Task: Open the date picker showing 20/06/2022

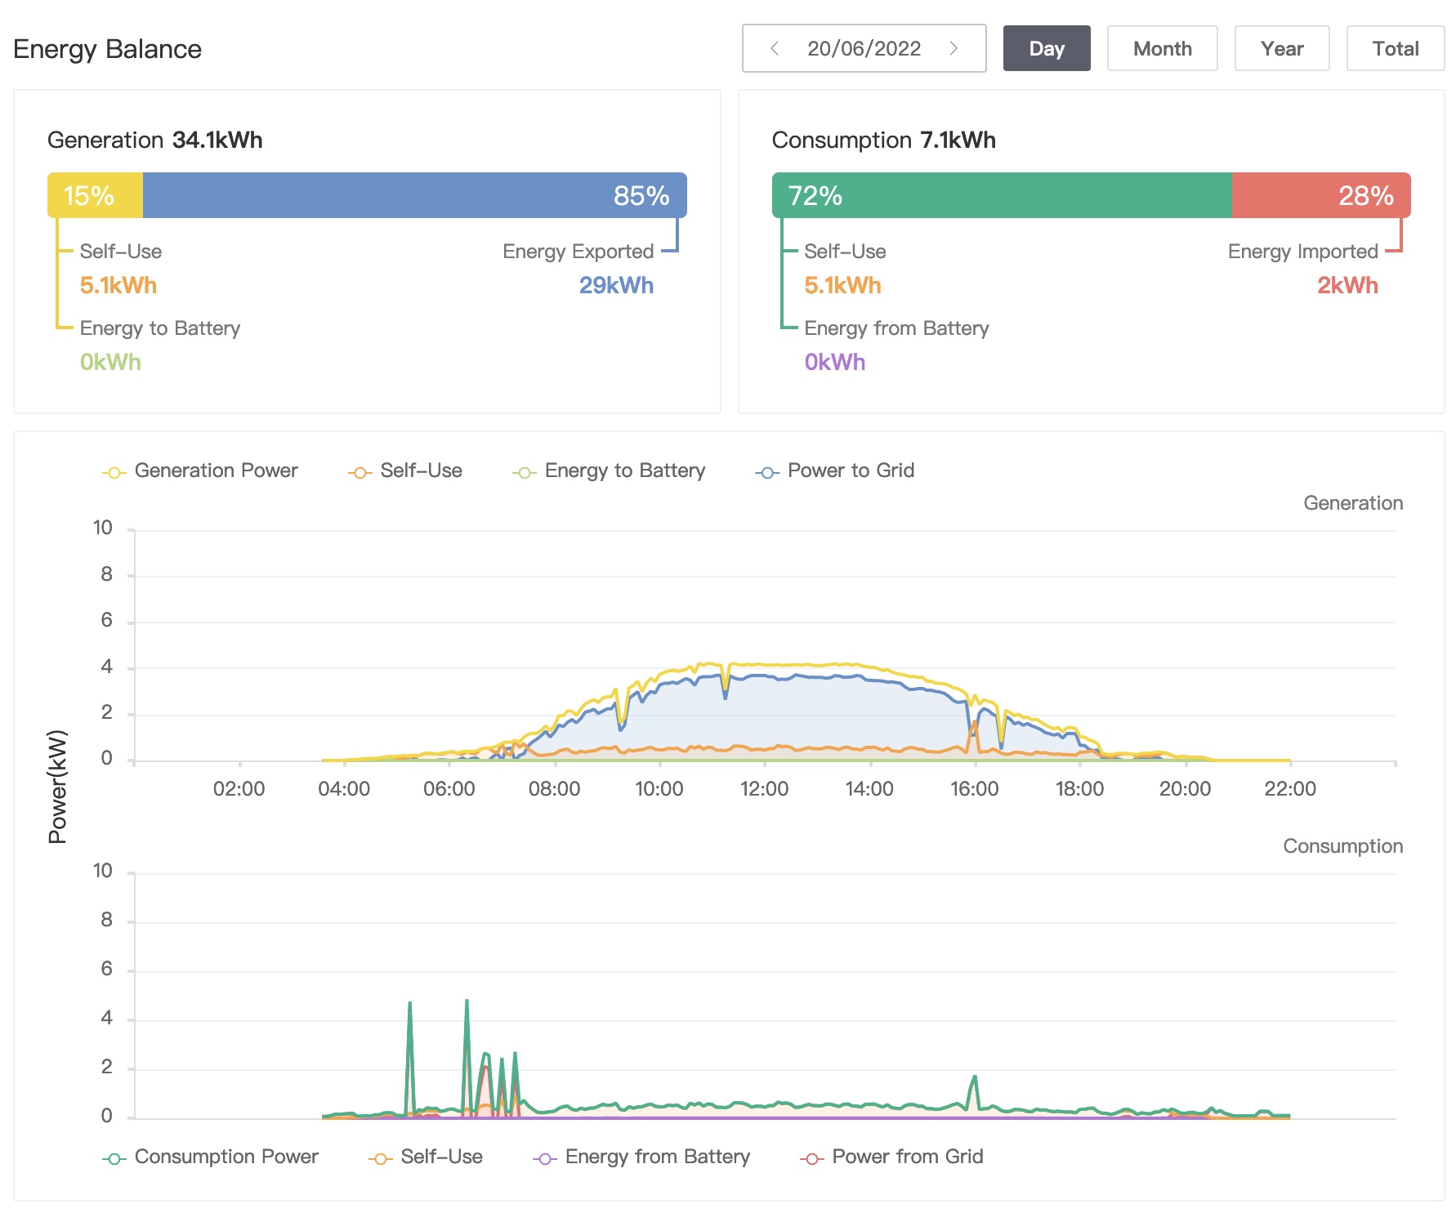Action: coord(864,48)
